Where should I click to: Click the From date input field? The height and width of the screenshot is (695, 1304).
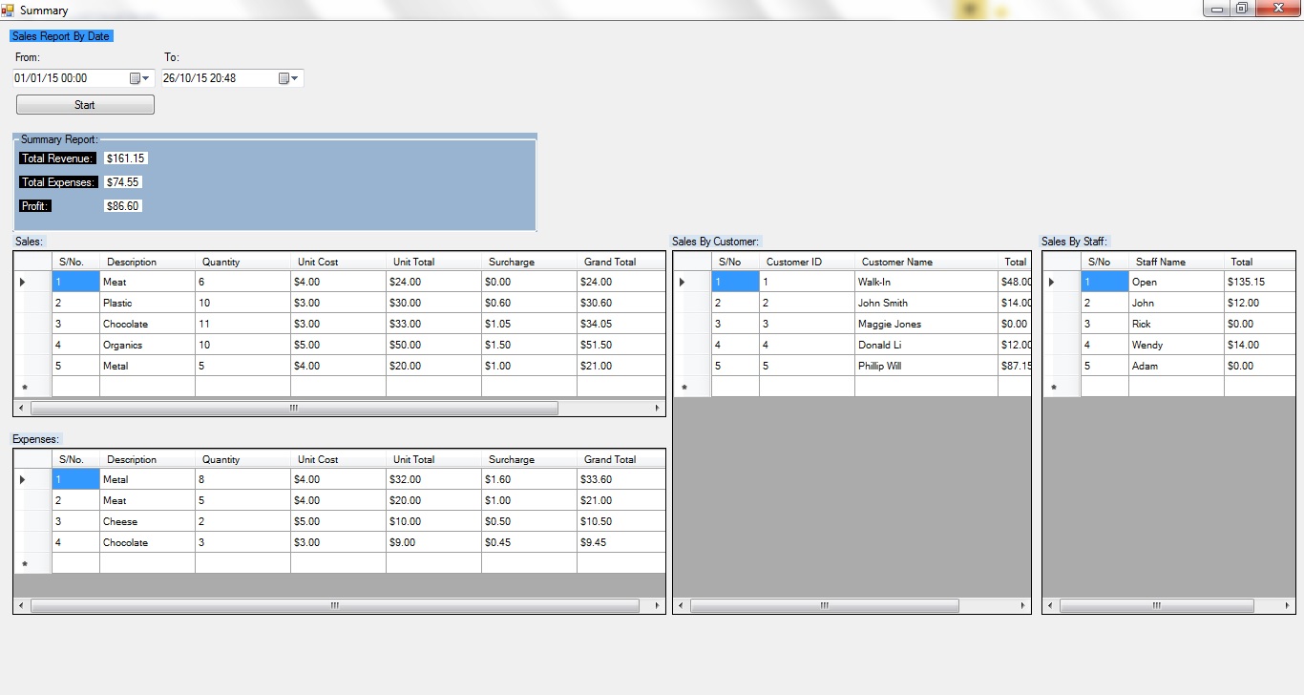[69, 78]
